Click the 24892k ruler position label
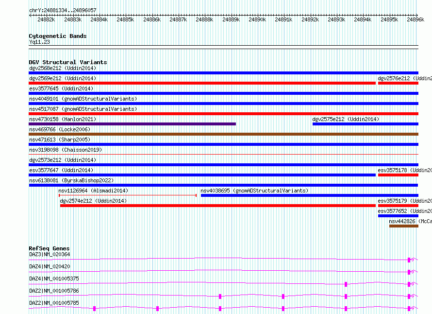This screenshot has height=314, width=432. [310, 19]
